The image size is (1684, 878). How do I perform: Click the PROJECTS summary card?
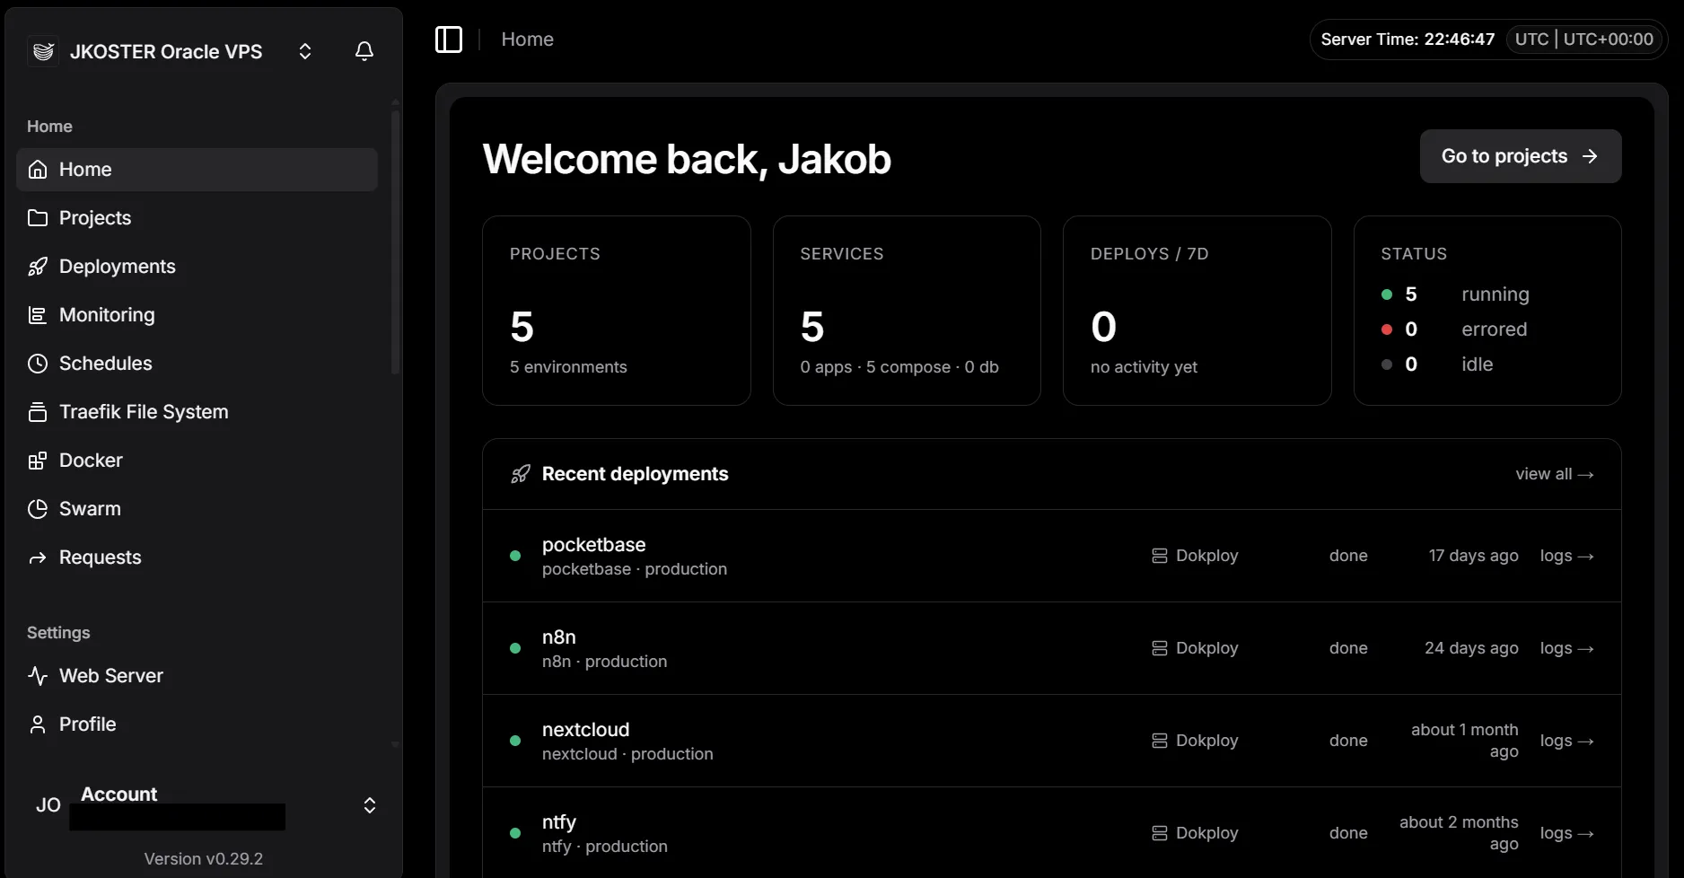[x=617, y=311]
